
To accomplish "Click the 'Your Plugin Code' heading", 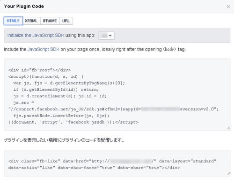I will pos(24,7).
